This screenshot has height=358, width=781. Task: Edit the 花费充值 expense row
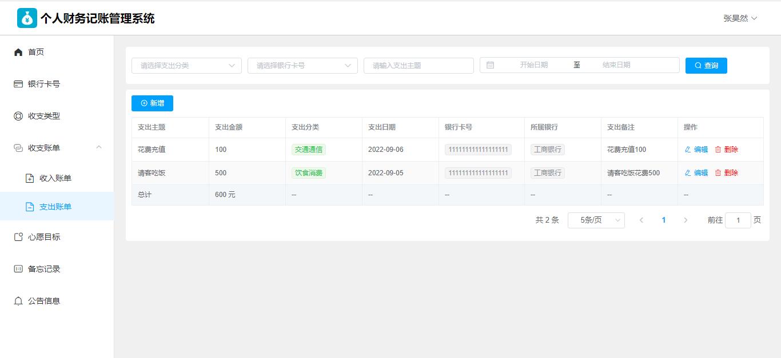coord(696,150)
